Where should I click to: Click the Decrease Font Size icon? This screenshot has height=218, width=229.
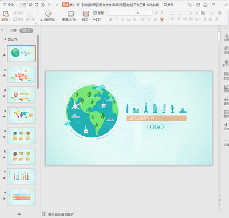pos(162,13)
